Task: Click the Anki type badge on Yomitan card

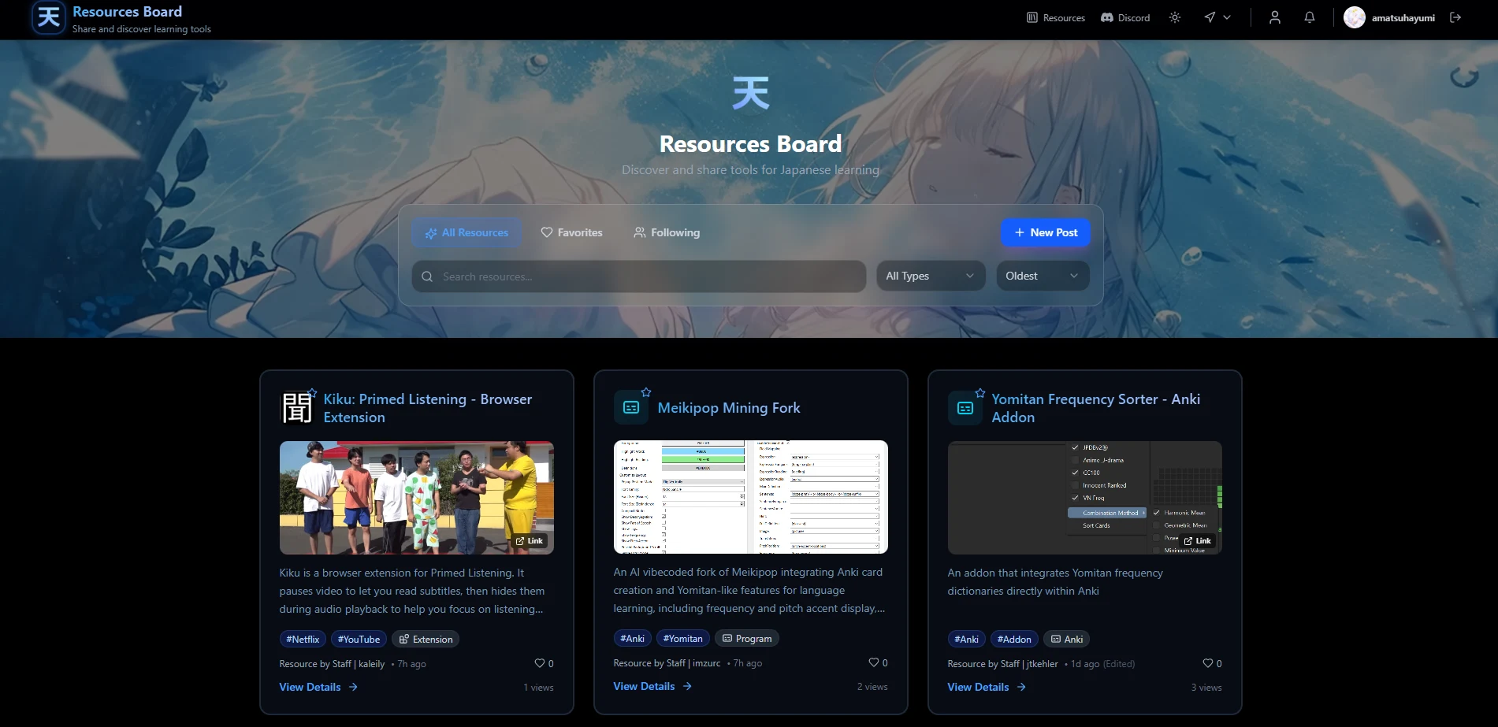Action: point(1066,640)
